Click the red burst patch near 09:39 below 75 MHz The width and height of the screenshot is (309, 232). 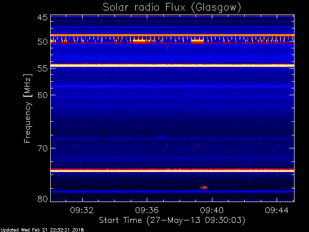pos(204,188)
